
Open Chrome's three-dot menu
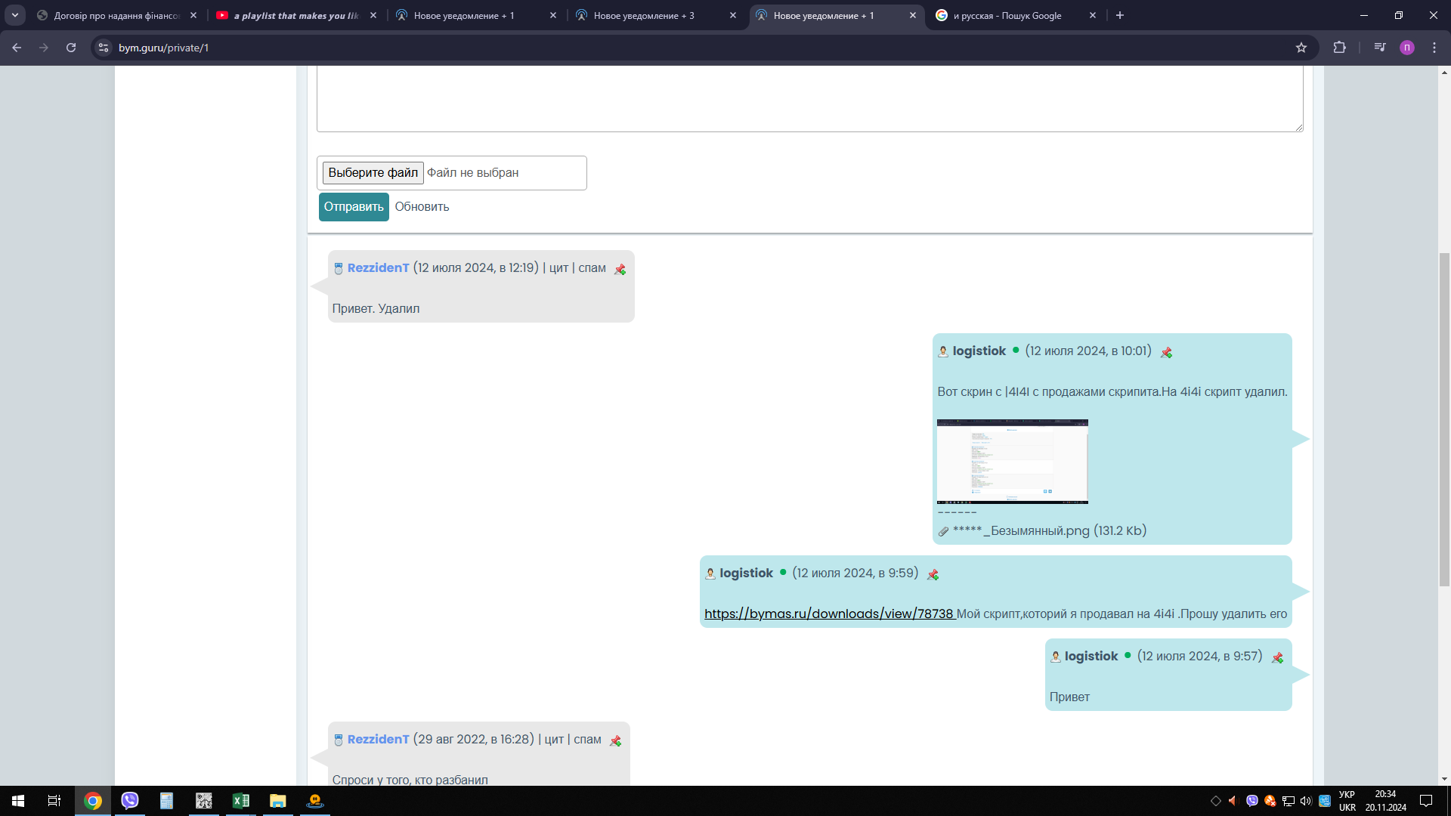[1434, 48]
